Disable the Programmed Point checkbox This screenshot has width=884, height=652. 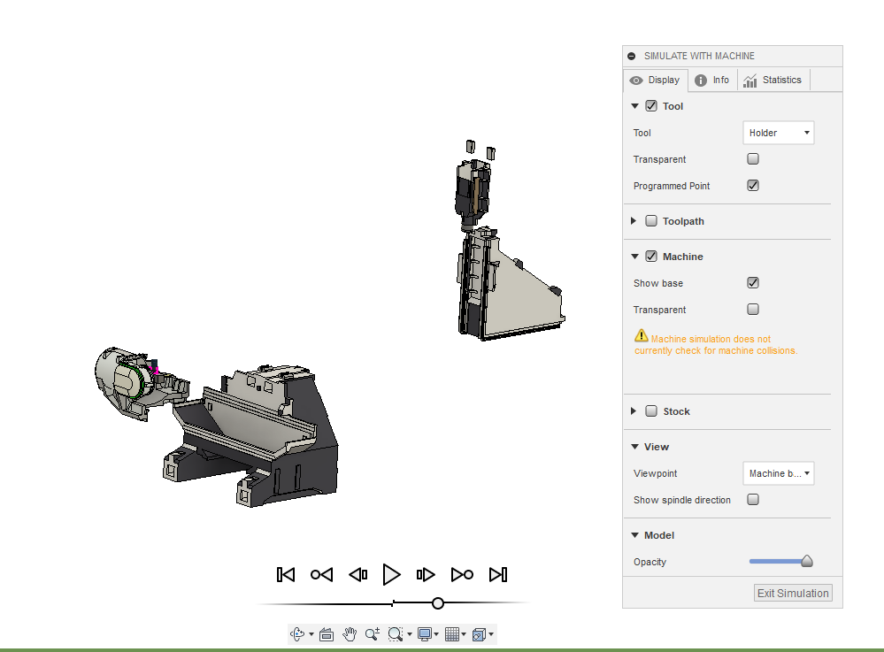pos(752,185)
